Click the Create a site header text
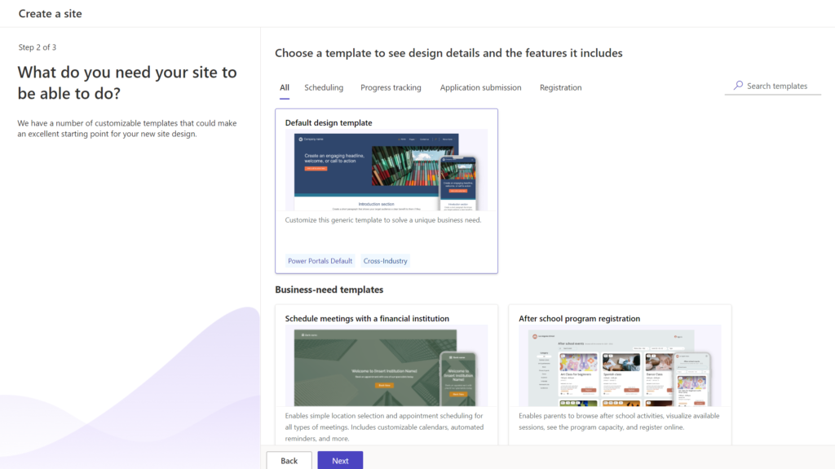 [50, 14]
